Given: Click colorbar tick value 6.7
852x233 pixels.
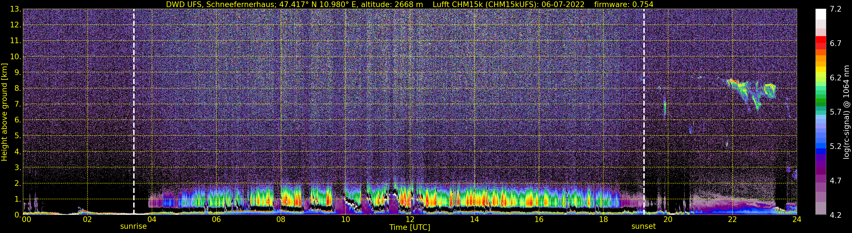Looking at the screenshot, I should (x=836, y=43).
